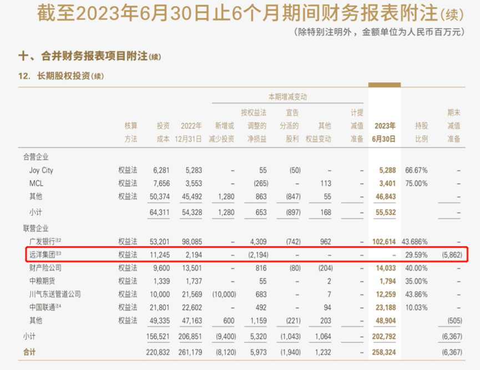
Task: Click 广发银行 net income 4,309
Action: 259,242
